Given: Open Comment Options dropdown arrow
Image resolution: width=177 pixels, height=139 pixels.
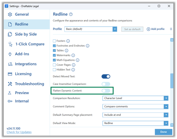Looking at the screenshot, I should 166,107.
